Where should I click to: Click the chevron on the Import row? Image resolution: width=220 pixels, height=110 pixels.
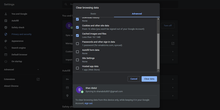coord(173,60)
